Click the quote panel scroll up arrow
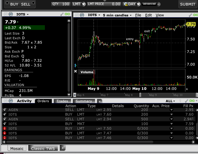This screenshot has height=154, width=198. [x=69, y=21]
